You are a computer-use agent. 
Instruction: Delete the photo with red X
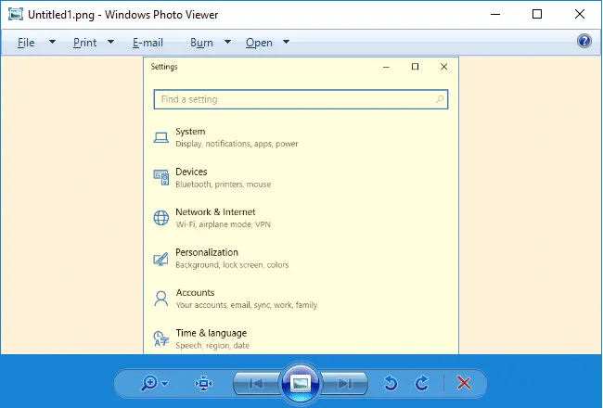pos(464,383)
